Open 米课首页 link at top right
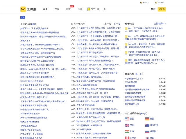The height and width of the screenshot is (139, 186). [x=144, y=3]
